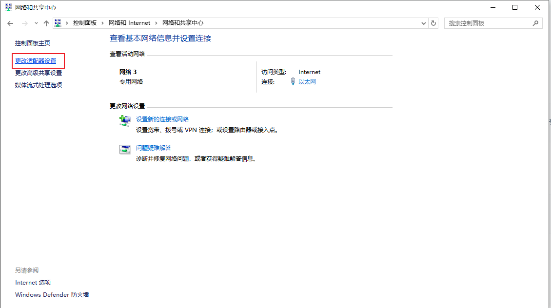This screenshot has width=551, height=308.
Task: Expand chevron after 控制面板 breadcrumb
Action: (102, 23)
